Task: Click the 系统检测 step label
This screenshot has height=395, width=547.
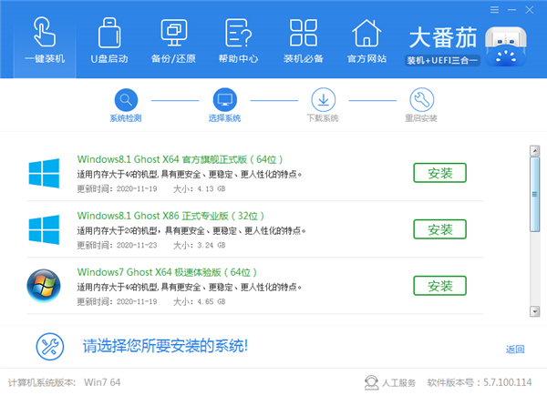Action: pyautogui.click(x=126, y=118)
